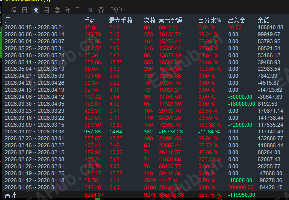Open the 账户 account tab
This screenshot has height=200, width=289.
pyautogui.click(x=116, y=10)
